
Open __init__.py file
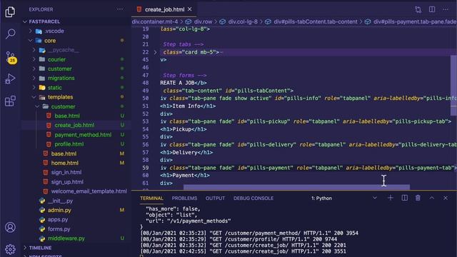click(x=60, y=201)
